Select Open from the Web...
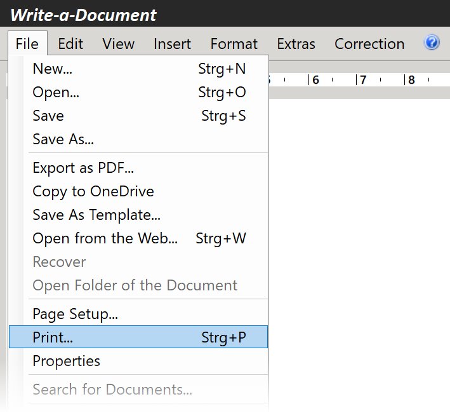The width and height of the screenshot is (450, 420). 138,238
